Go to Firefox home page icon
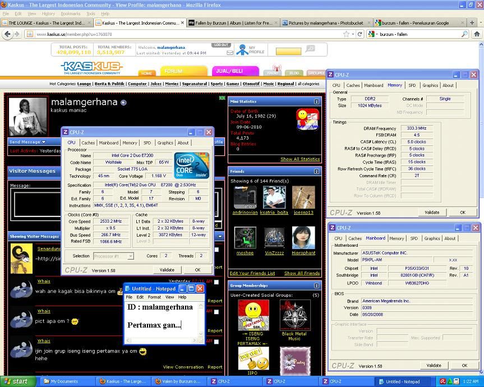This screenshot has height=387, width=484. [x=477, y=34]
